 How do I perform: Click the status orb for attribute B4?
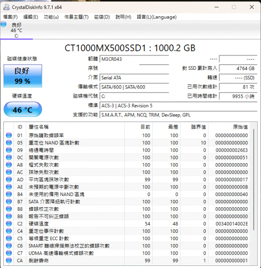click(x=9, y=194)
